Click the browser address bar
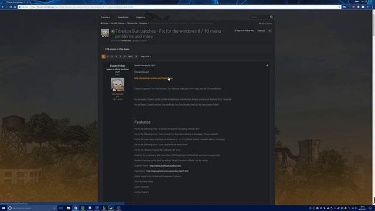 click(179, 7)
